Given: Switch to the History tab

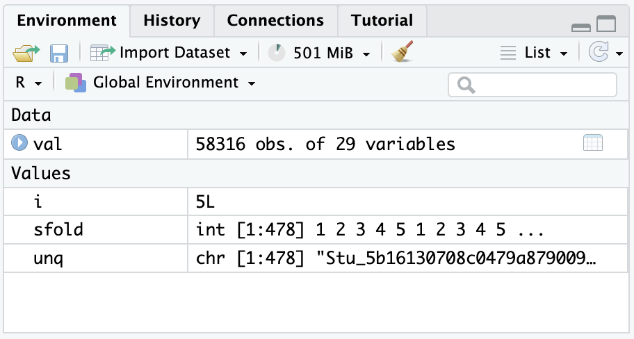Looking at the screenshot, I should (172, 21).
